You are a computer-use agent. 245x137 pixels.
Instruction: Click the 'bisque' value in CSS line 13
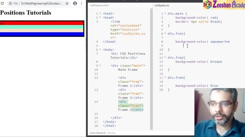tap(216, 62)
